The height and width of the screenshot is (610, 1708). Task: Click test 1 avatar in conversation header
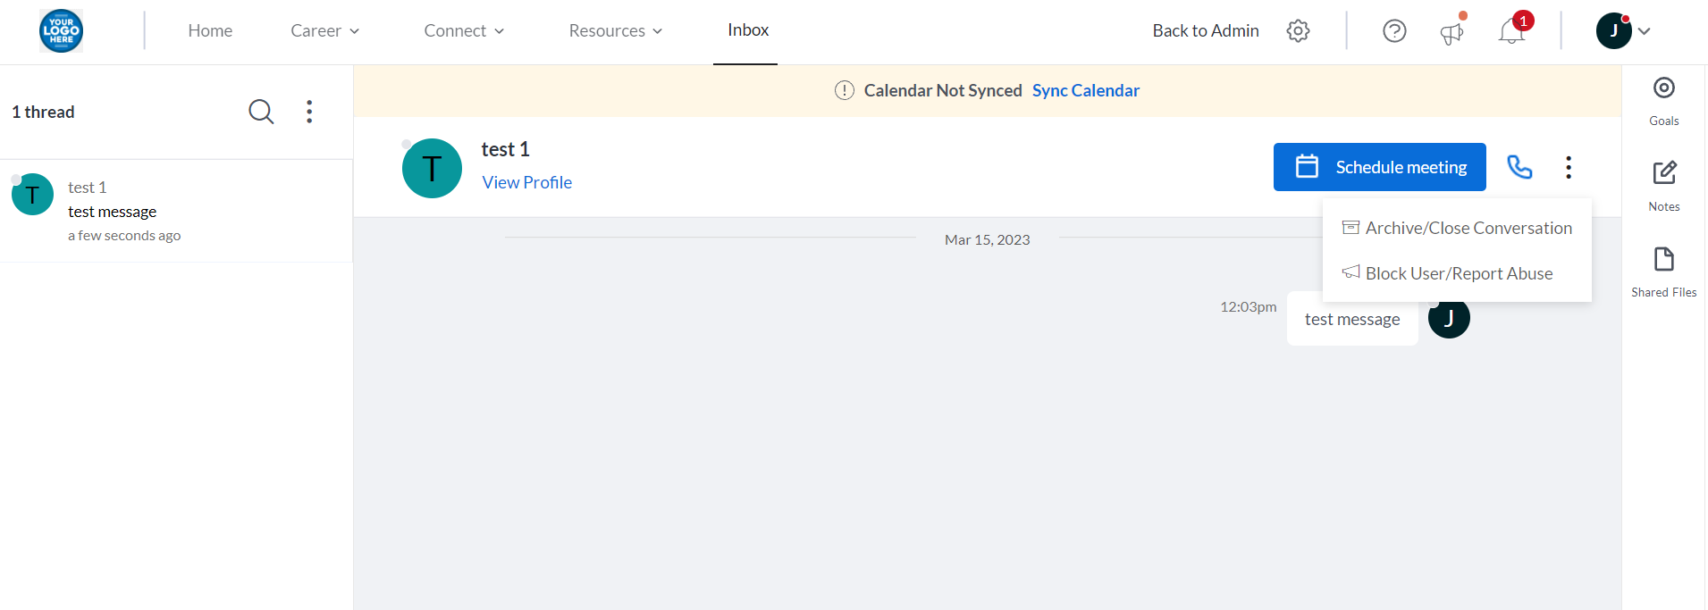pos(432,168)
